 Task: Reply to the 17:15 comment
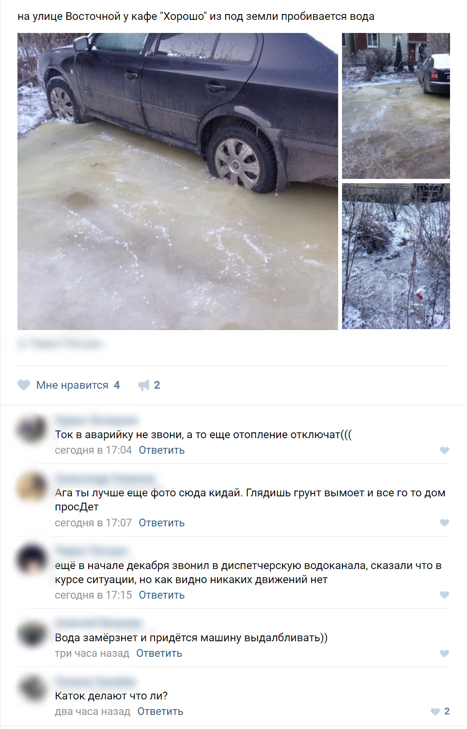(x=162, y=595)
